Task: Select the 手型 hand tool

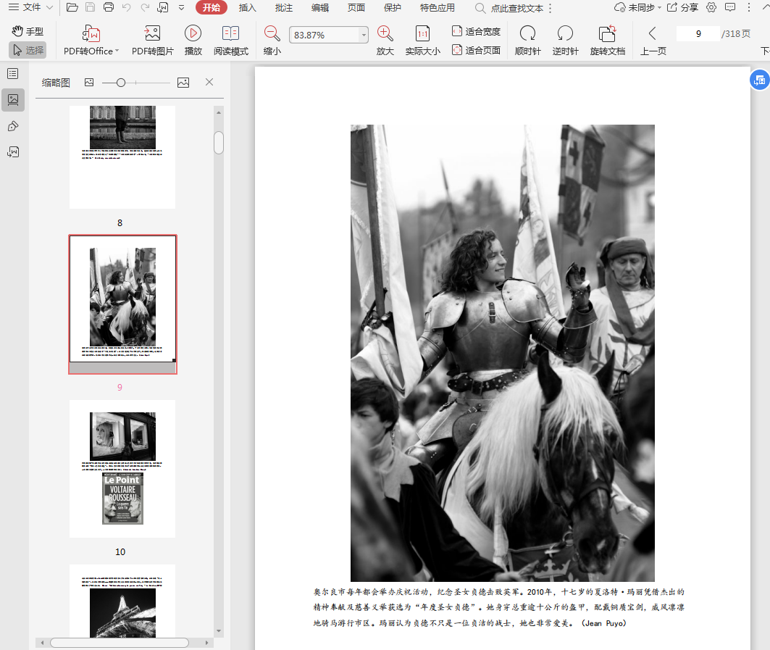Action: pos(28,31)
